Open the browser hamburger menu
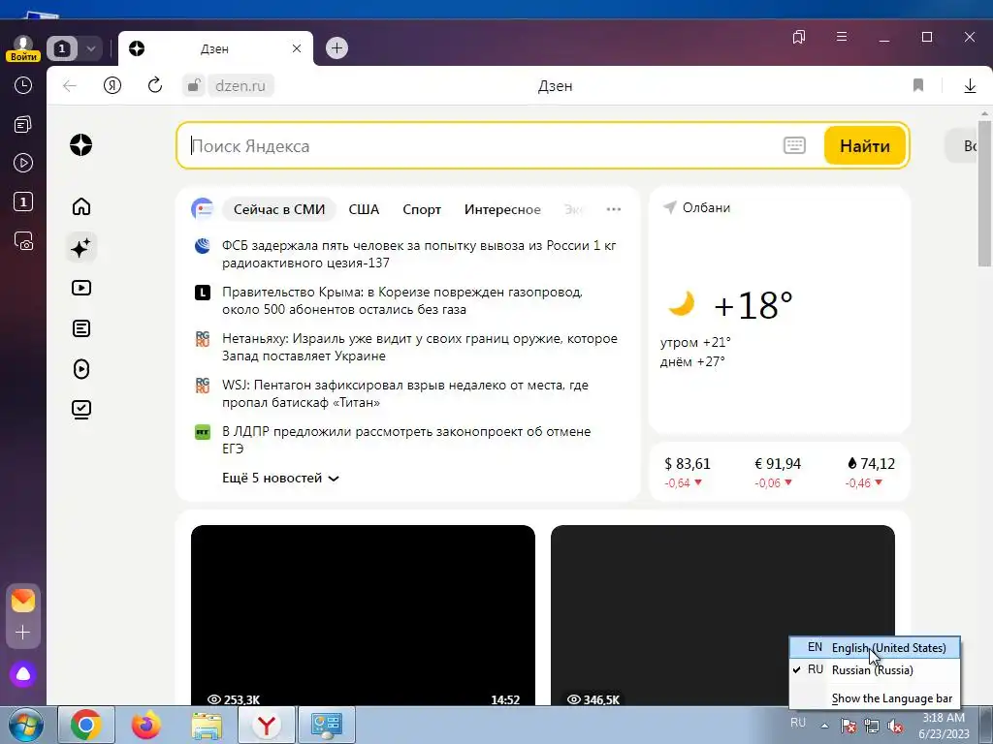The height and width of the screenshot is (744, 993). [842, 37]
